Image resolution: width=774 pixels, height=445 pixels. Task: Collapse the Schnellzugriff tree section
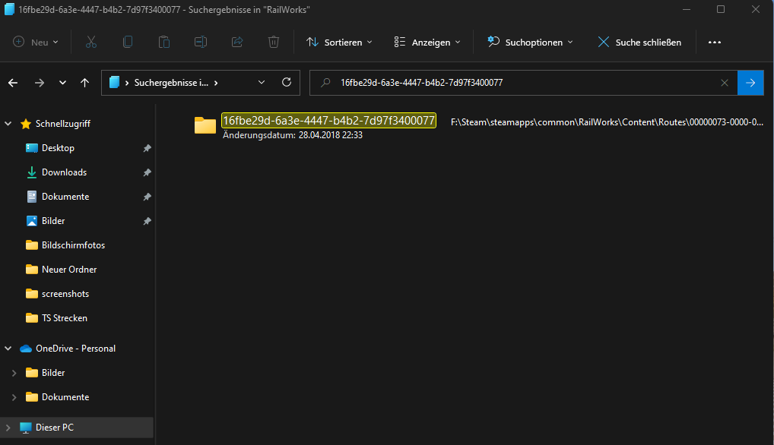coord(8,124)
